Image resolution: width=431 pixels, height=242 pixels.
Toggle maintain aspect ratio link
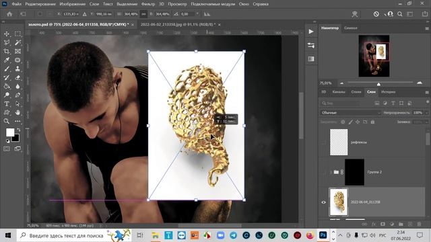coord(143,14)
